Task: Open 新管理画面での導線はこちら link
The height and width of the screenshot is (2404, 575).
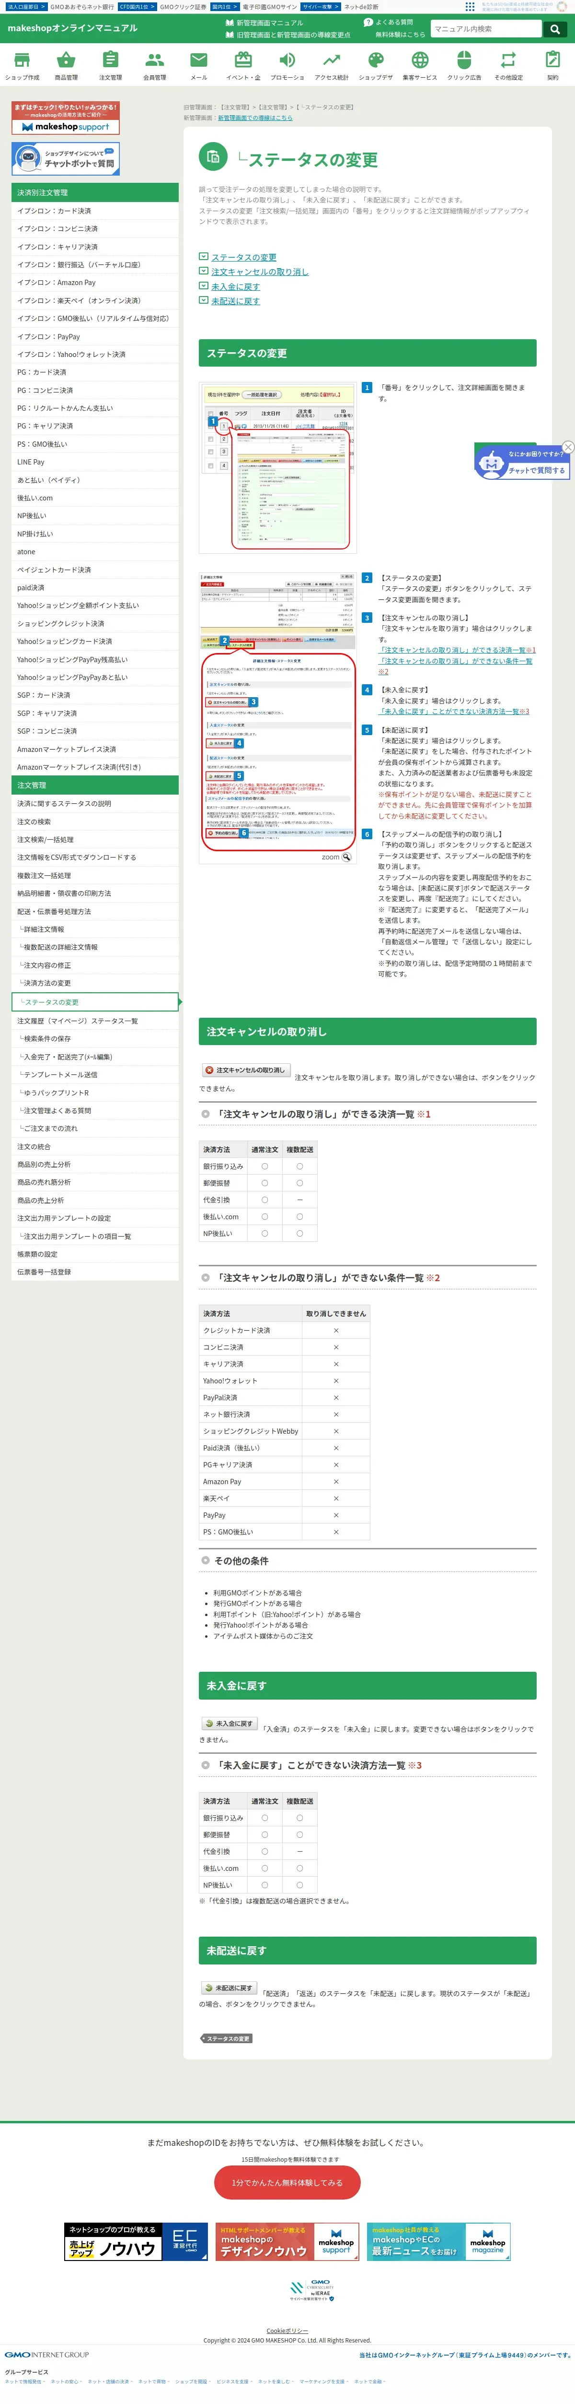Action: click(x=254, y=119)
